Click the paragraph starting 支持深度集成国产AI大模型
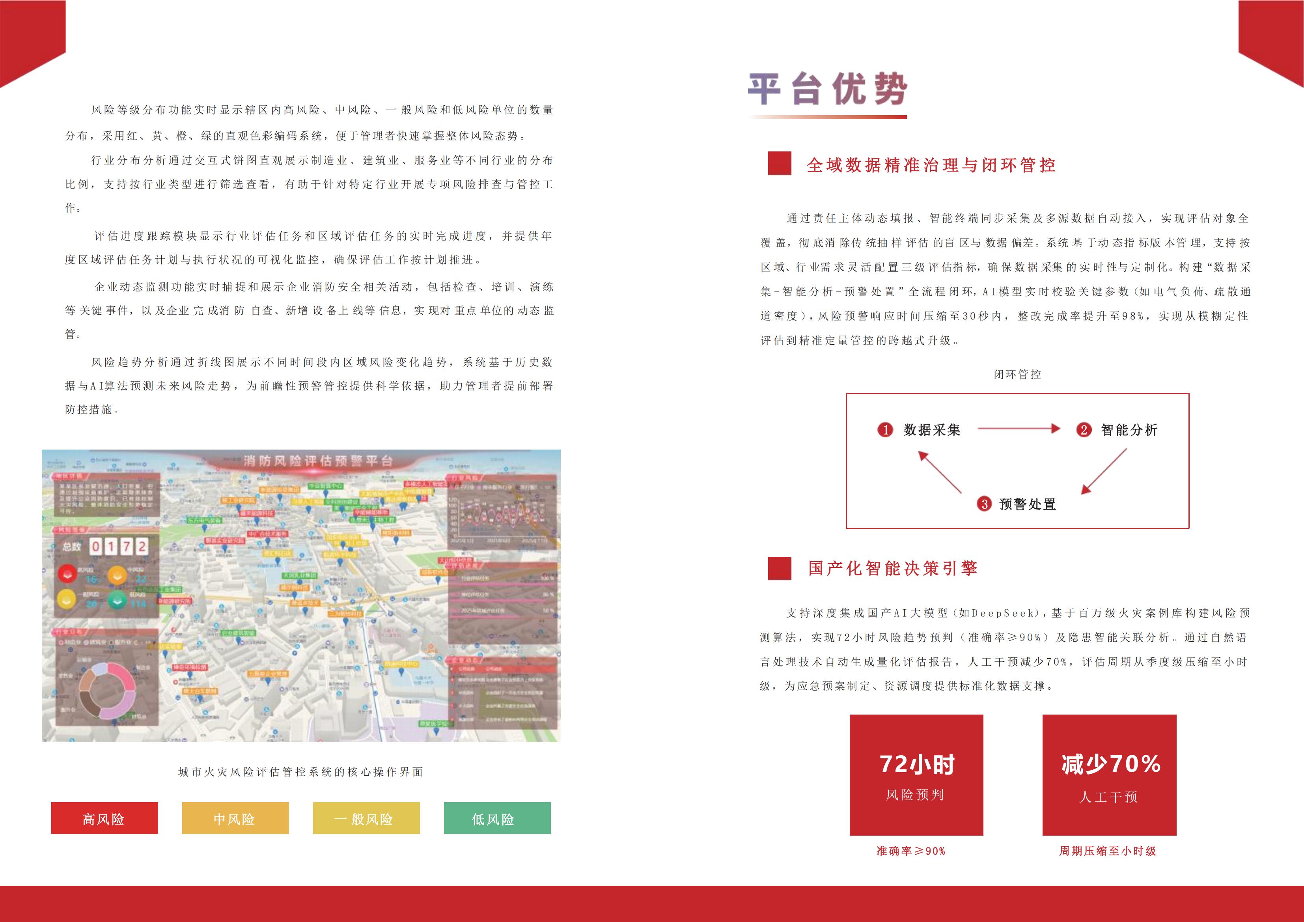Screen dimensions: 1304x922 [1005, 650]
